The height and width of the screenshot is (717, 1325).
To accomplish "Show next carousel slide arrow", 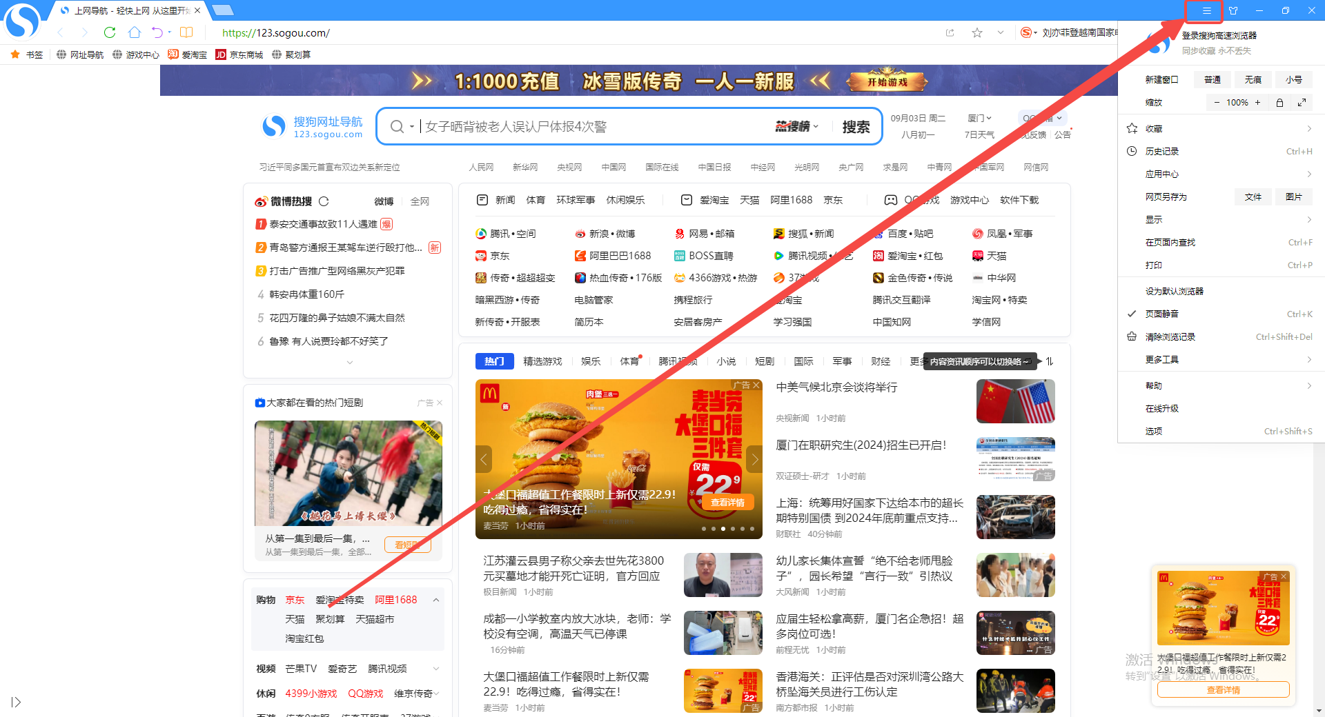I will click(x=754, y=459).
